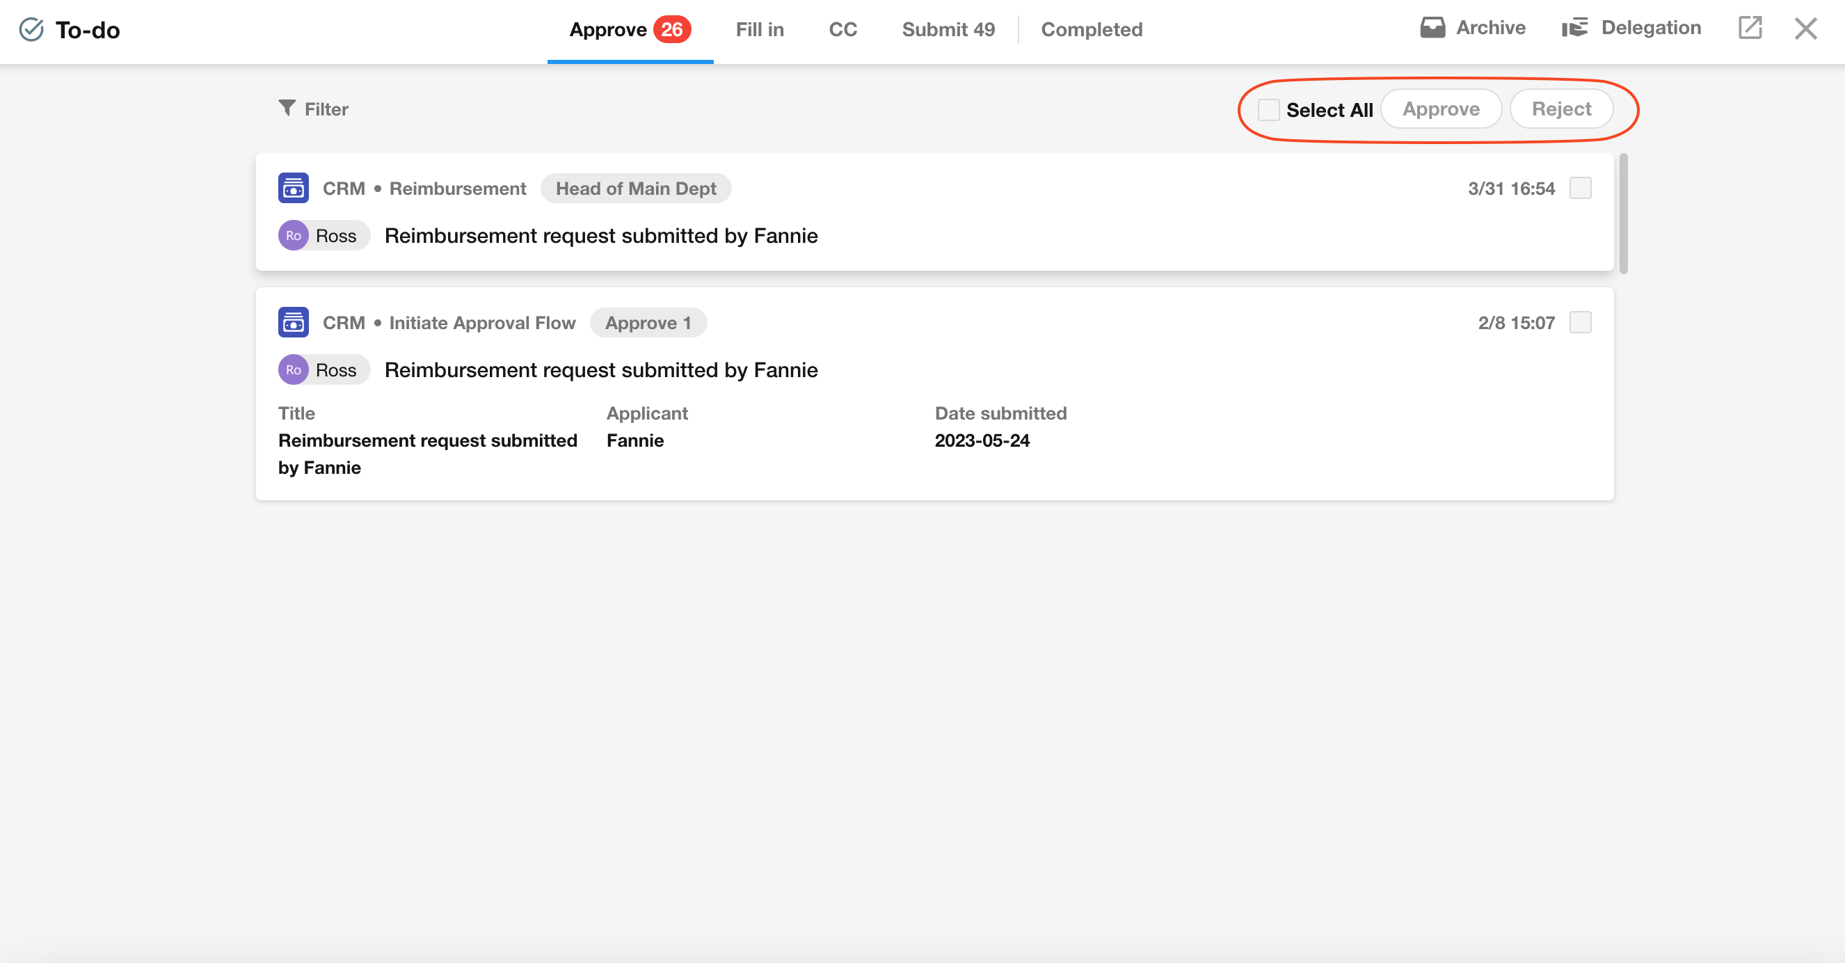Switch to the Approve tab
Viewport: 1845px width, 963px height.
click(630, 29)
